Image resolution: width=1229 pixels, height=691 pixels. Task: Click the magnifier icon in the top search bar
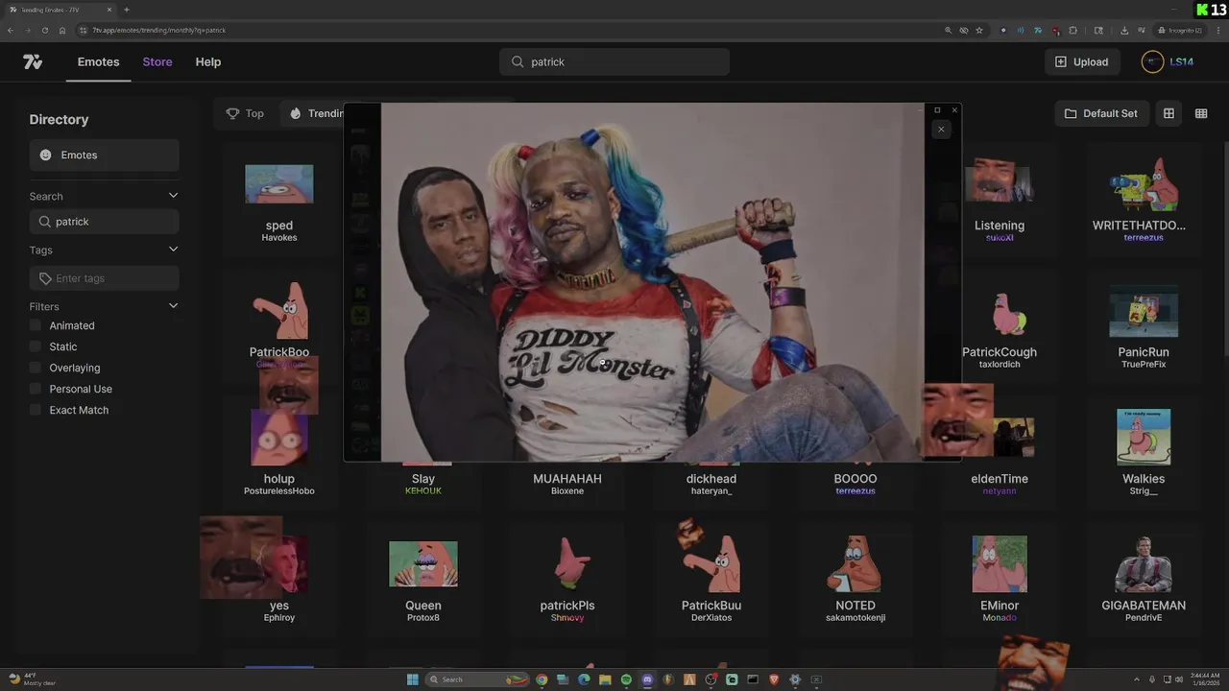(x=518, y=61)
